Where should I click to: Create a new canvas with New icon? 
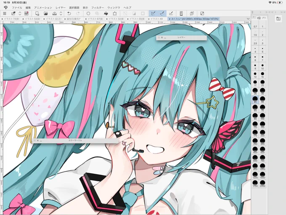37,13
